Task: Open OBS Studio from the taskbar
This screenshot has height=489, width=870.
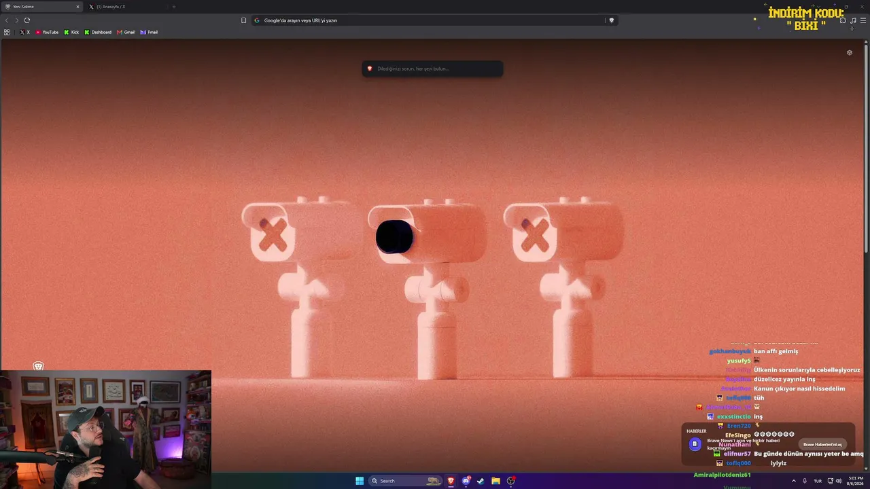Action: 511,481
